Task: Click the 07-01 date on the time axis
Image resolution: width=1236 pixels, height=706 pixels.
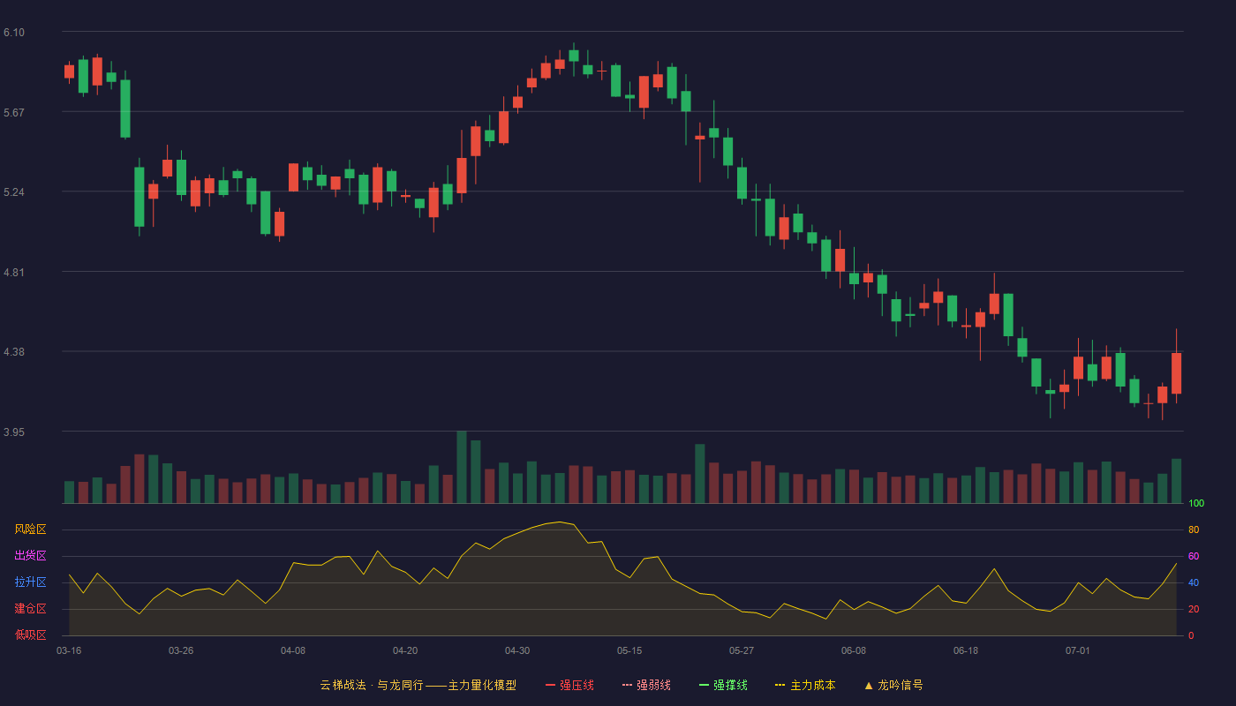Action: pos(1078,650)
